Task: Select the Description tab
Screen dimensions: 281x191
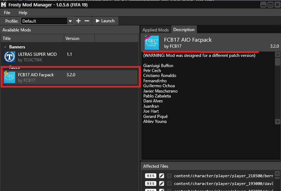Action: click(184, 30)
